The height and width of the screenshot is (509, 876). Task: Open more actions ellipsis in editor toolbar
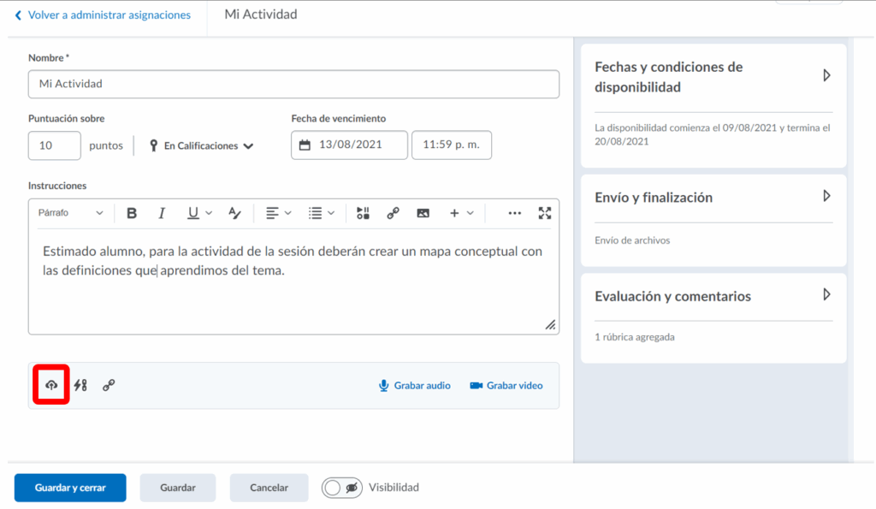point(514,213)
